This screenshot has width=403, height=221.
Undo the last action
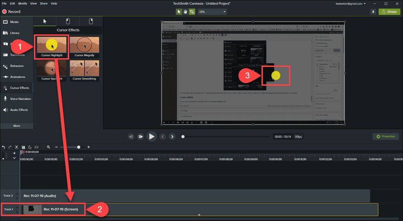click(4, 147)
